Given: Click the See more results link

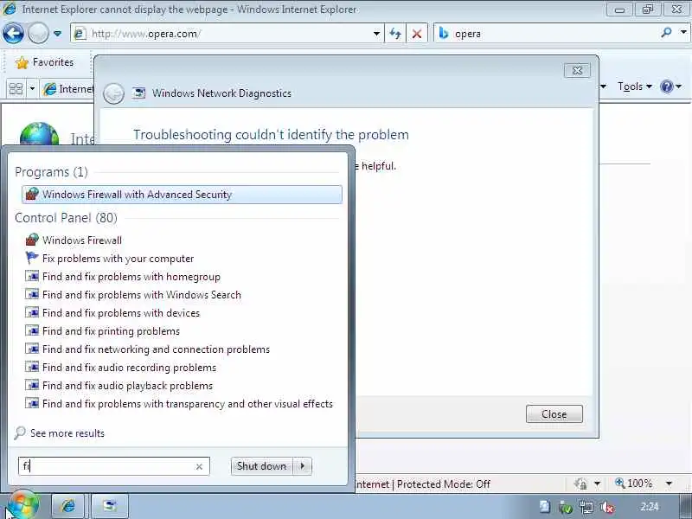Looking at the screenshot, I should point(67,433).
